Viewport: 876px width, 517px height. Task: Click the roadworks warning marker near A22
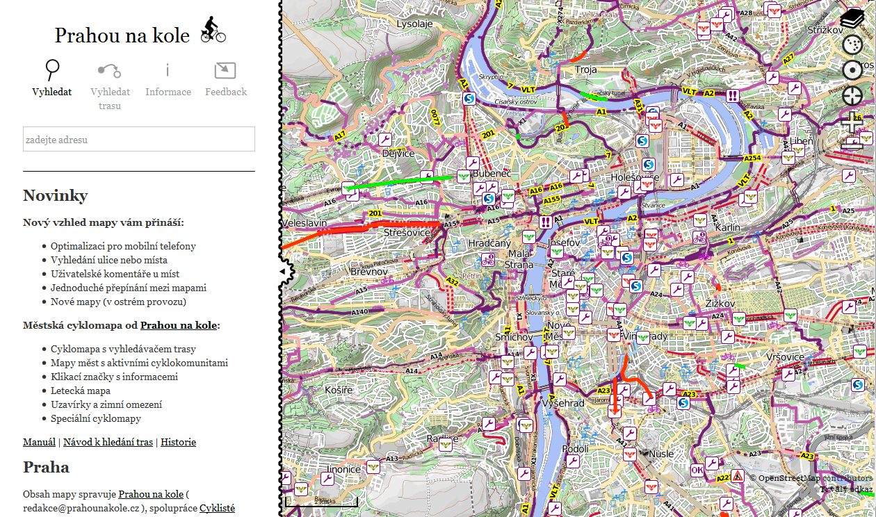click(x=738, y=476)
